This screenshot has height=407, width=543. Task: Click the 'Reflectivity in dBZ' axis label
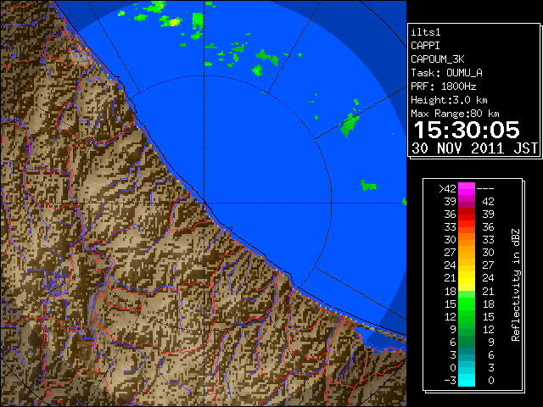(516, 285)
